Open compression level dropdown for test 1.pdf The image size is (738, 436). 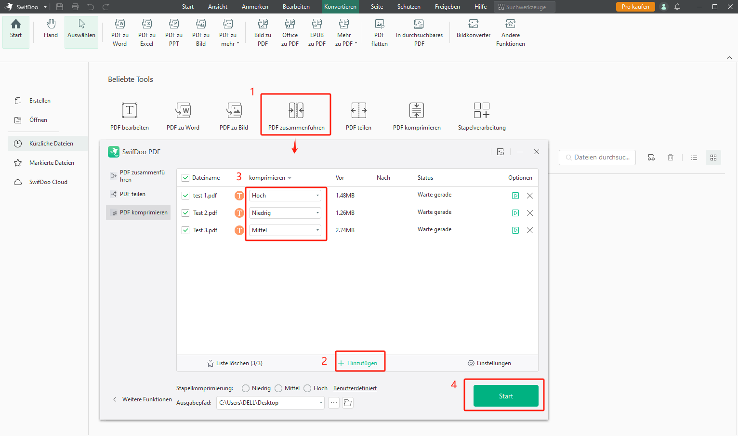pos(285,196)
